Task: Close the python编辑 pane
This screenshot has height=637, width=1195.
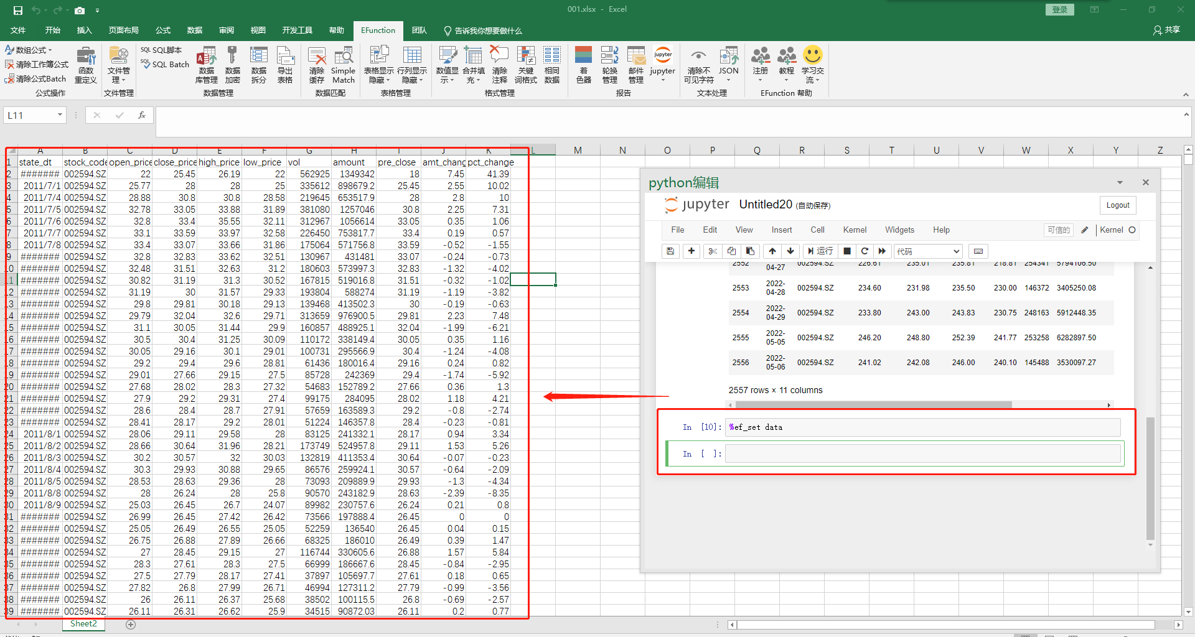Action: (1146, 182)
